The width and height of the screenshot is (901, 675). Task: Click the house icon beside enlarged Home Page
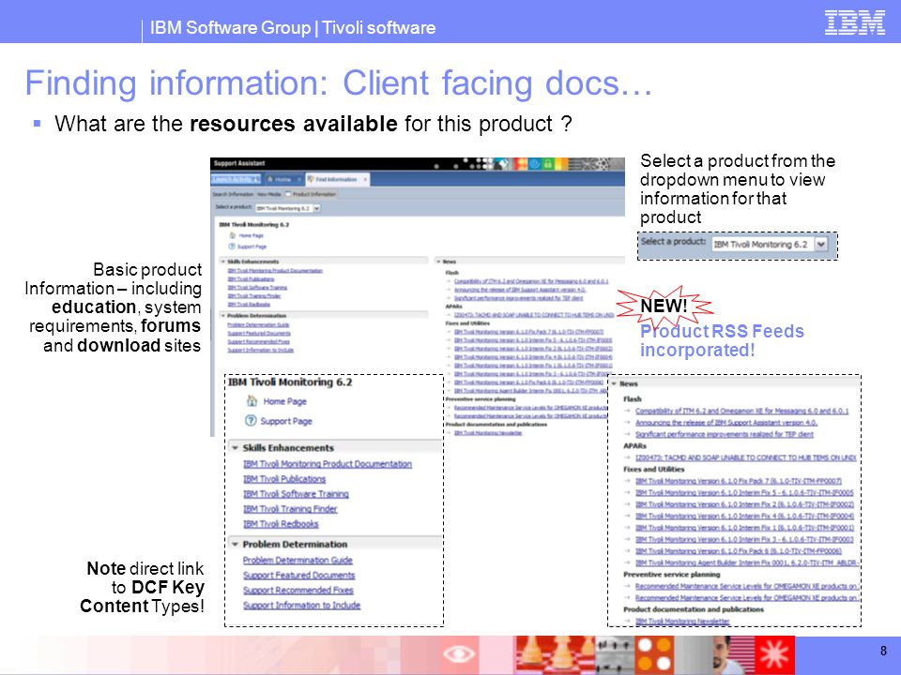pyautogui.click(x=252, y=400)
